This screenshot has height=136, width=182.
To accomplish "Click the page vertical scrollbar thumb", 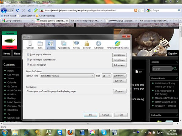I will [180, 32].
